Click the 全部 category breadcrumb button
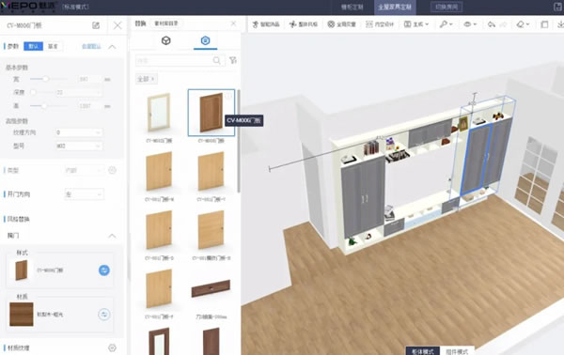564x355 pixels. tap(147, 79)
